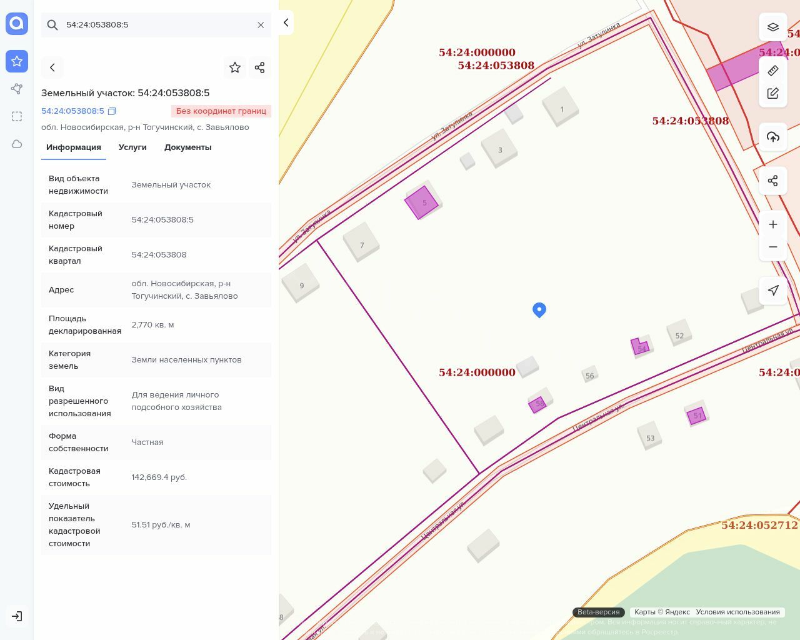
Task: Select the ruler measurement tool
Action: click(x=772, y=71)
